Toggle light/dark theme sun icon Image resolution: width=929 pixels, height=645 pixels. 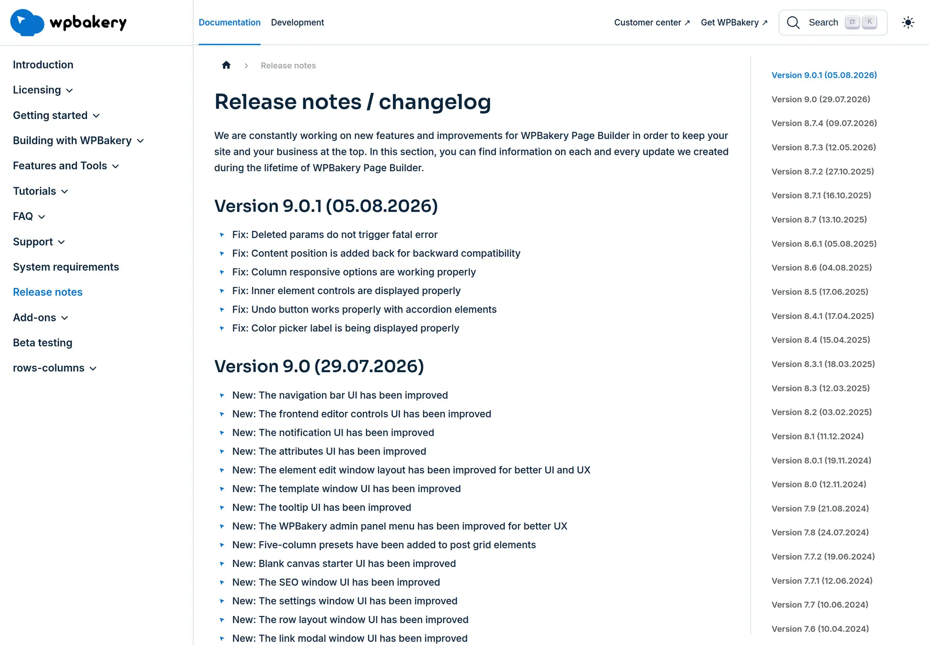pos(908,22)
